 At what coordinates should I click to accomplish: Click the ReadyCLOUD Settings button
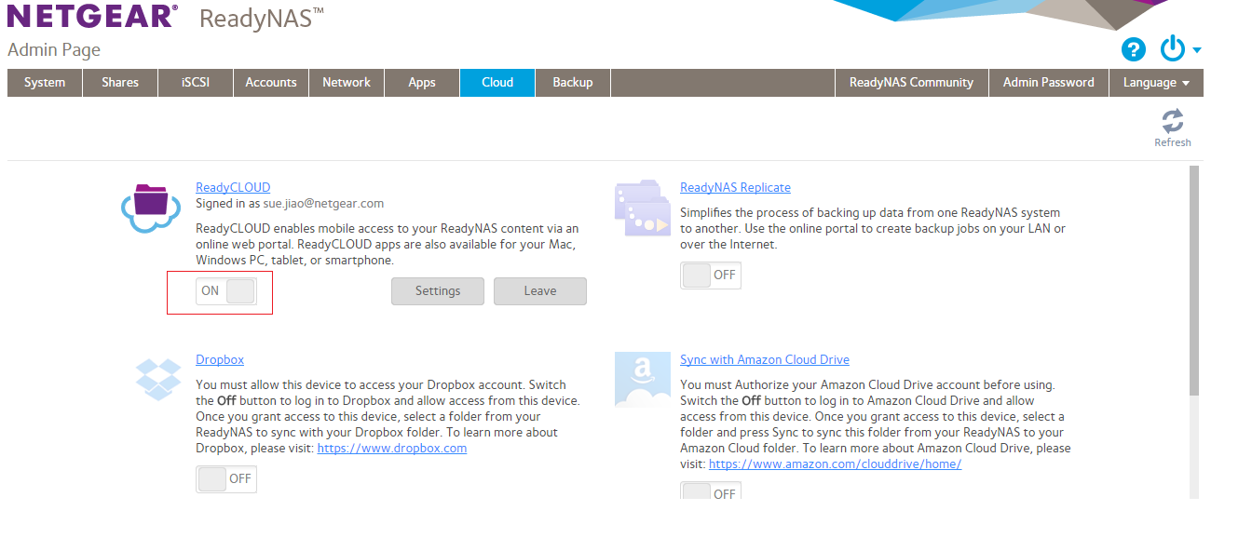click(x=438, y=291)
